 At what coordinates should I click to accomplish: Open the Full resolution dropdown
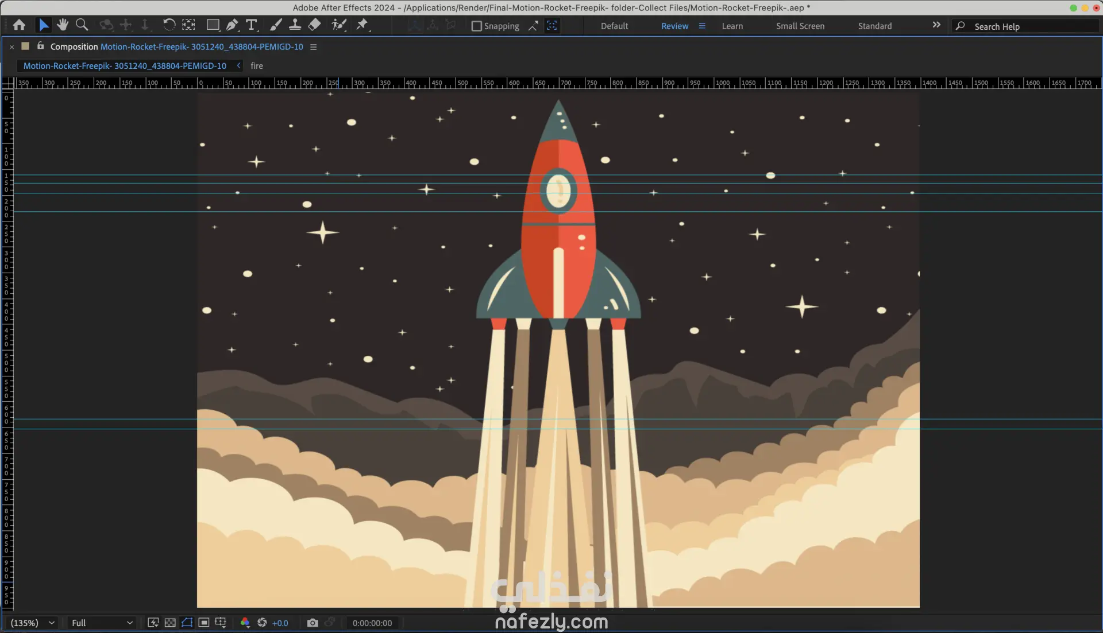[102, 623]
